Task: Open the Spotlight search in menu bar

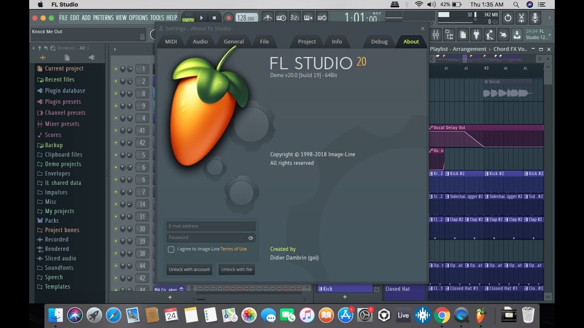Action: [x=516, y=5]
